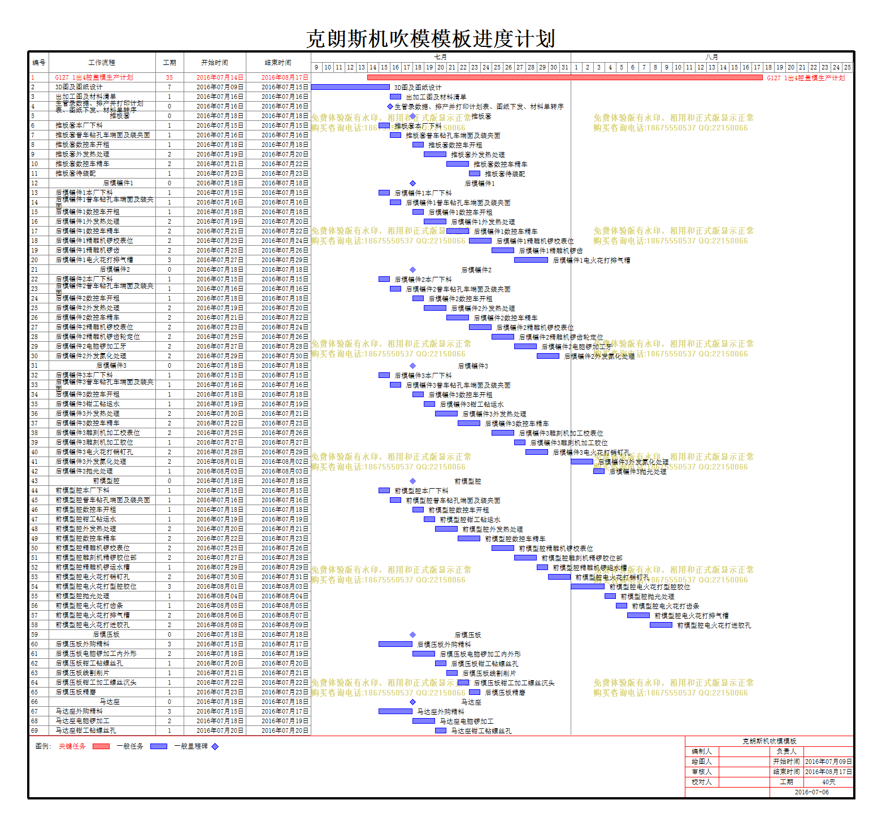Select the blue bar for 3D图及图纸设计
The height and width of the screenshot is (826, 882).
point(350,87)
